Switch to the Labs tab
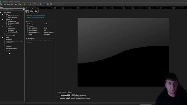Viewport: 187px width, 105px height. click(57, 8)
